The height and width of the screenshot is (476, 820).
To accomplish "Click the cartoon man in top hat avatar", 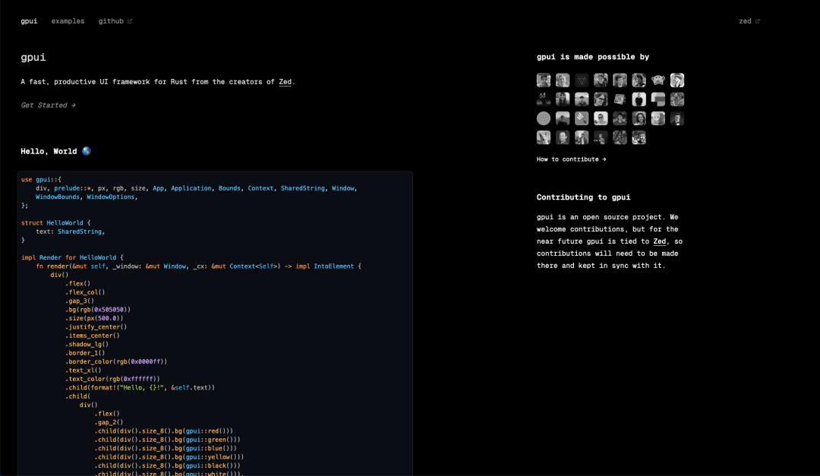I will pyautogui.click(x=677, y=80).
